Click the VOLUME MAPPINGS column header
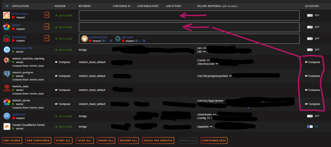Viewport: 331px width, 147px height. click(217, 6)
